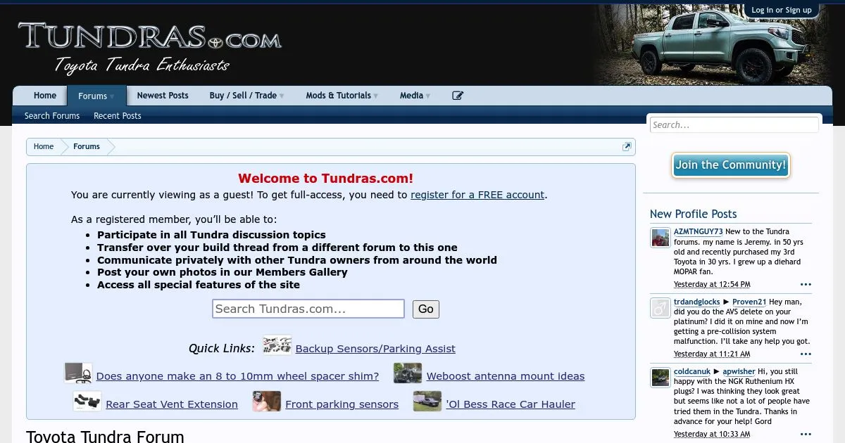
Task: Focus the Search Tundras.com input field
Action: coord(308,309)
